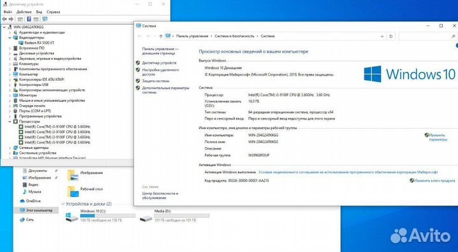Open Настройка удаленного доступа sidebar link

160,72
